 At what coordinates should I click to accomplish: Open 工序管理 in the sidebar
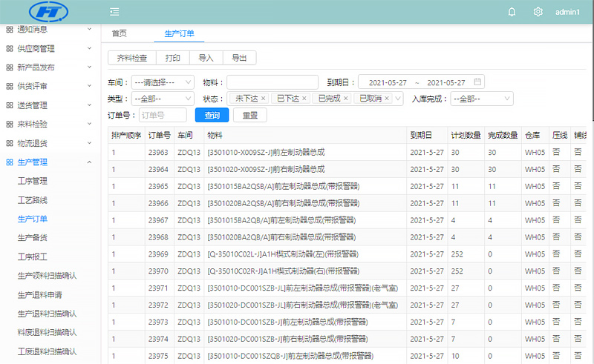click(x=32, y=181)
